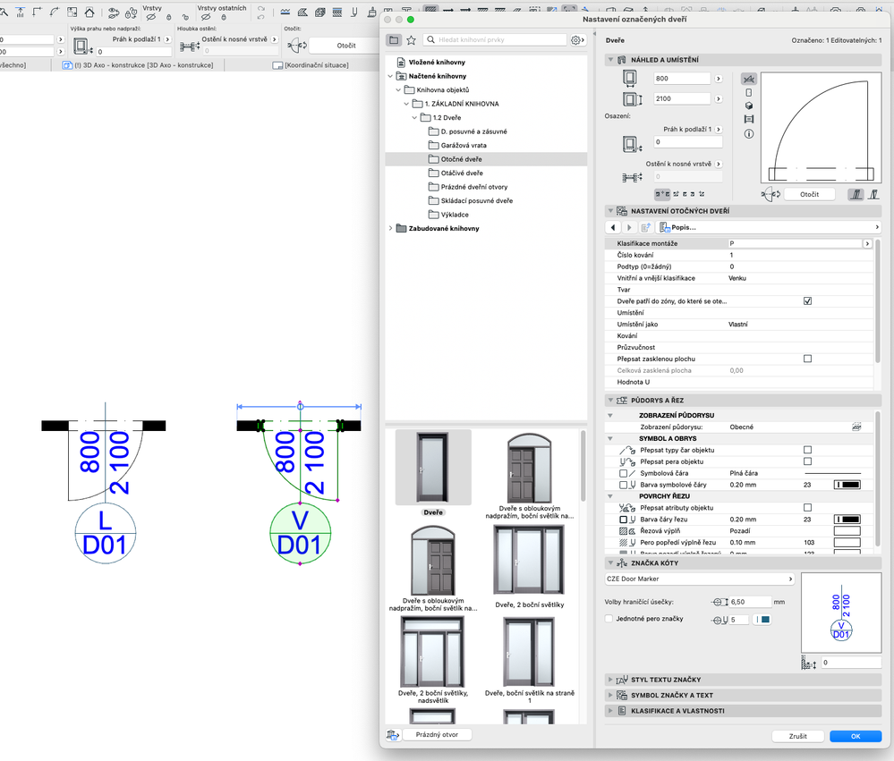The width and height of the screenshot is (894, 761).
Task: Open 'Ostění k nosné vrstvě' dropdown in dialog
Action: [719, 164]
